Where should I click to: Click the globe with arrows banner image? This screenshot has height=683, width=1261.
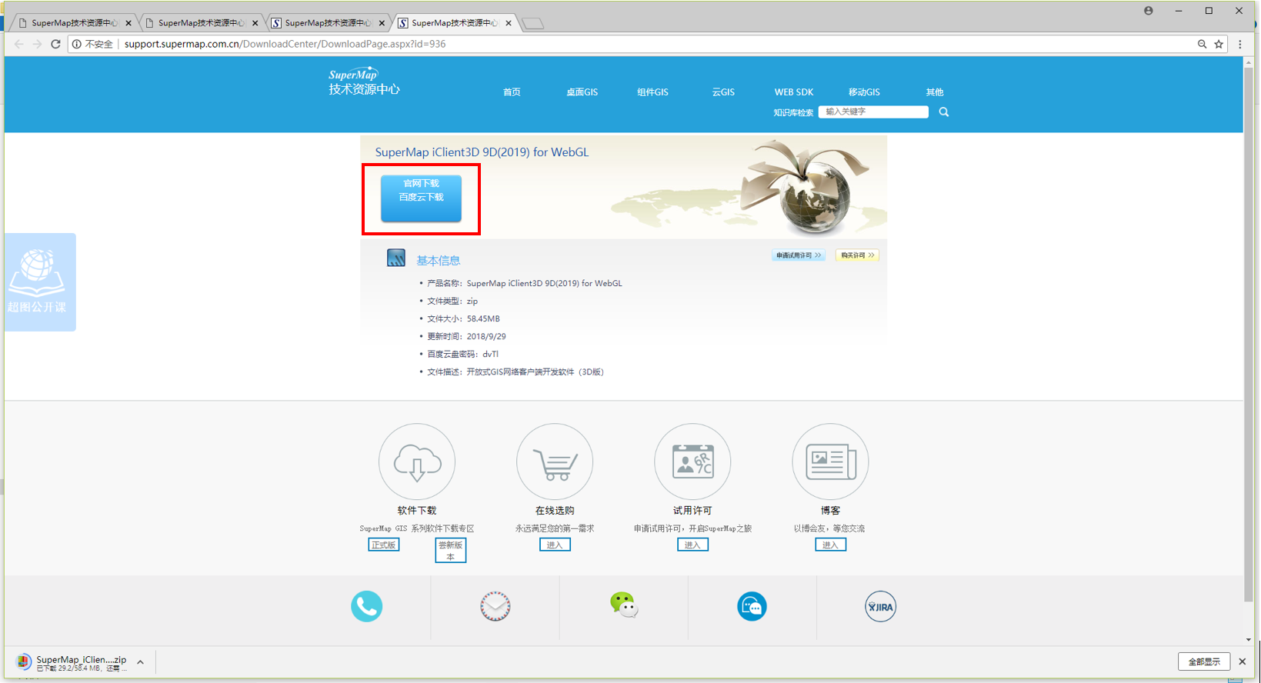(804, 187)
